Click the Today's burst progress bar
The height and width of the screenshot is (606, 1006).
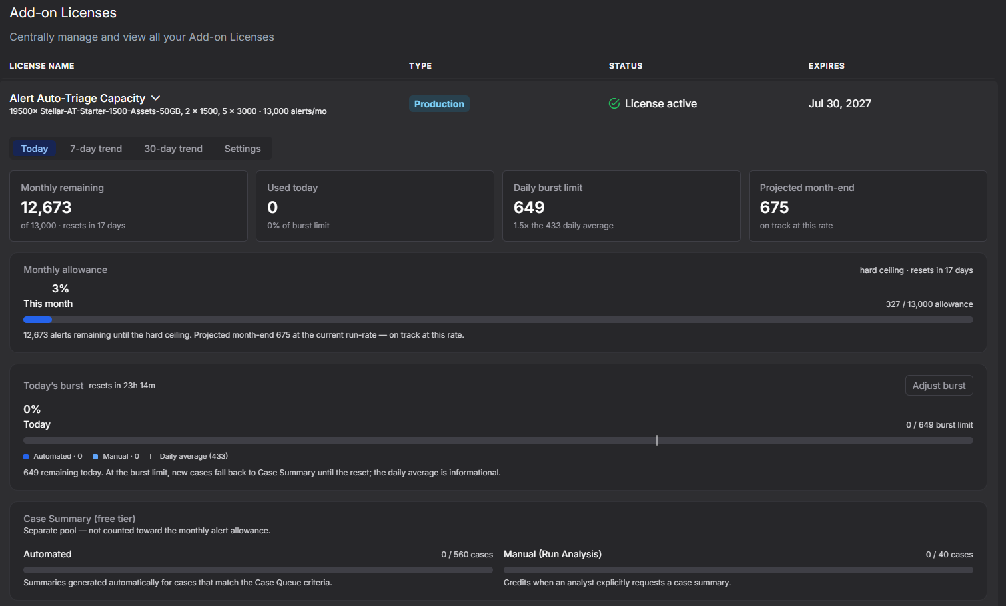coord(498,440)
